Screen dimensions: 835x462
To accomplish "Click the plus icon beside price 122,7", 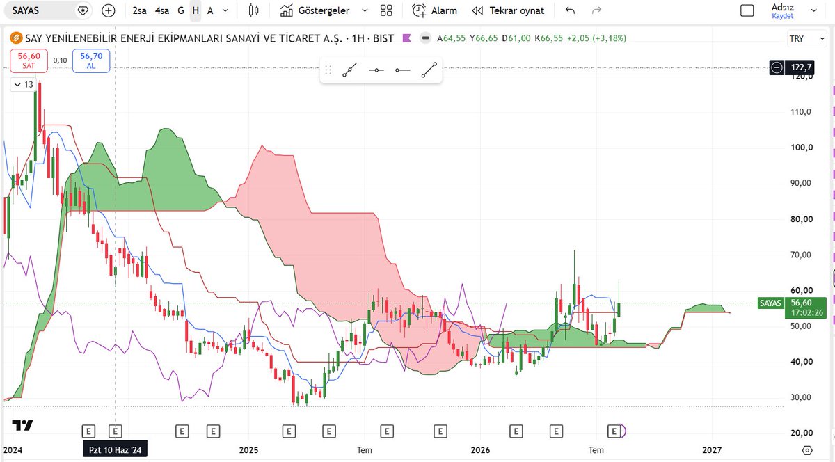I will [x=777, y=67].
